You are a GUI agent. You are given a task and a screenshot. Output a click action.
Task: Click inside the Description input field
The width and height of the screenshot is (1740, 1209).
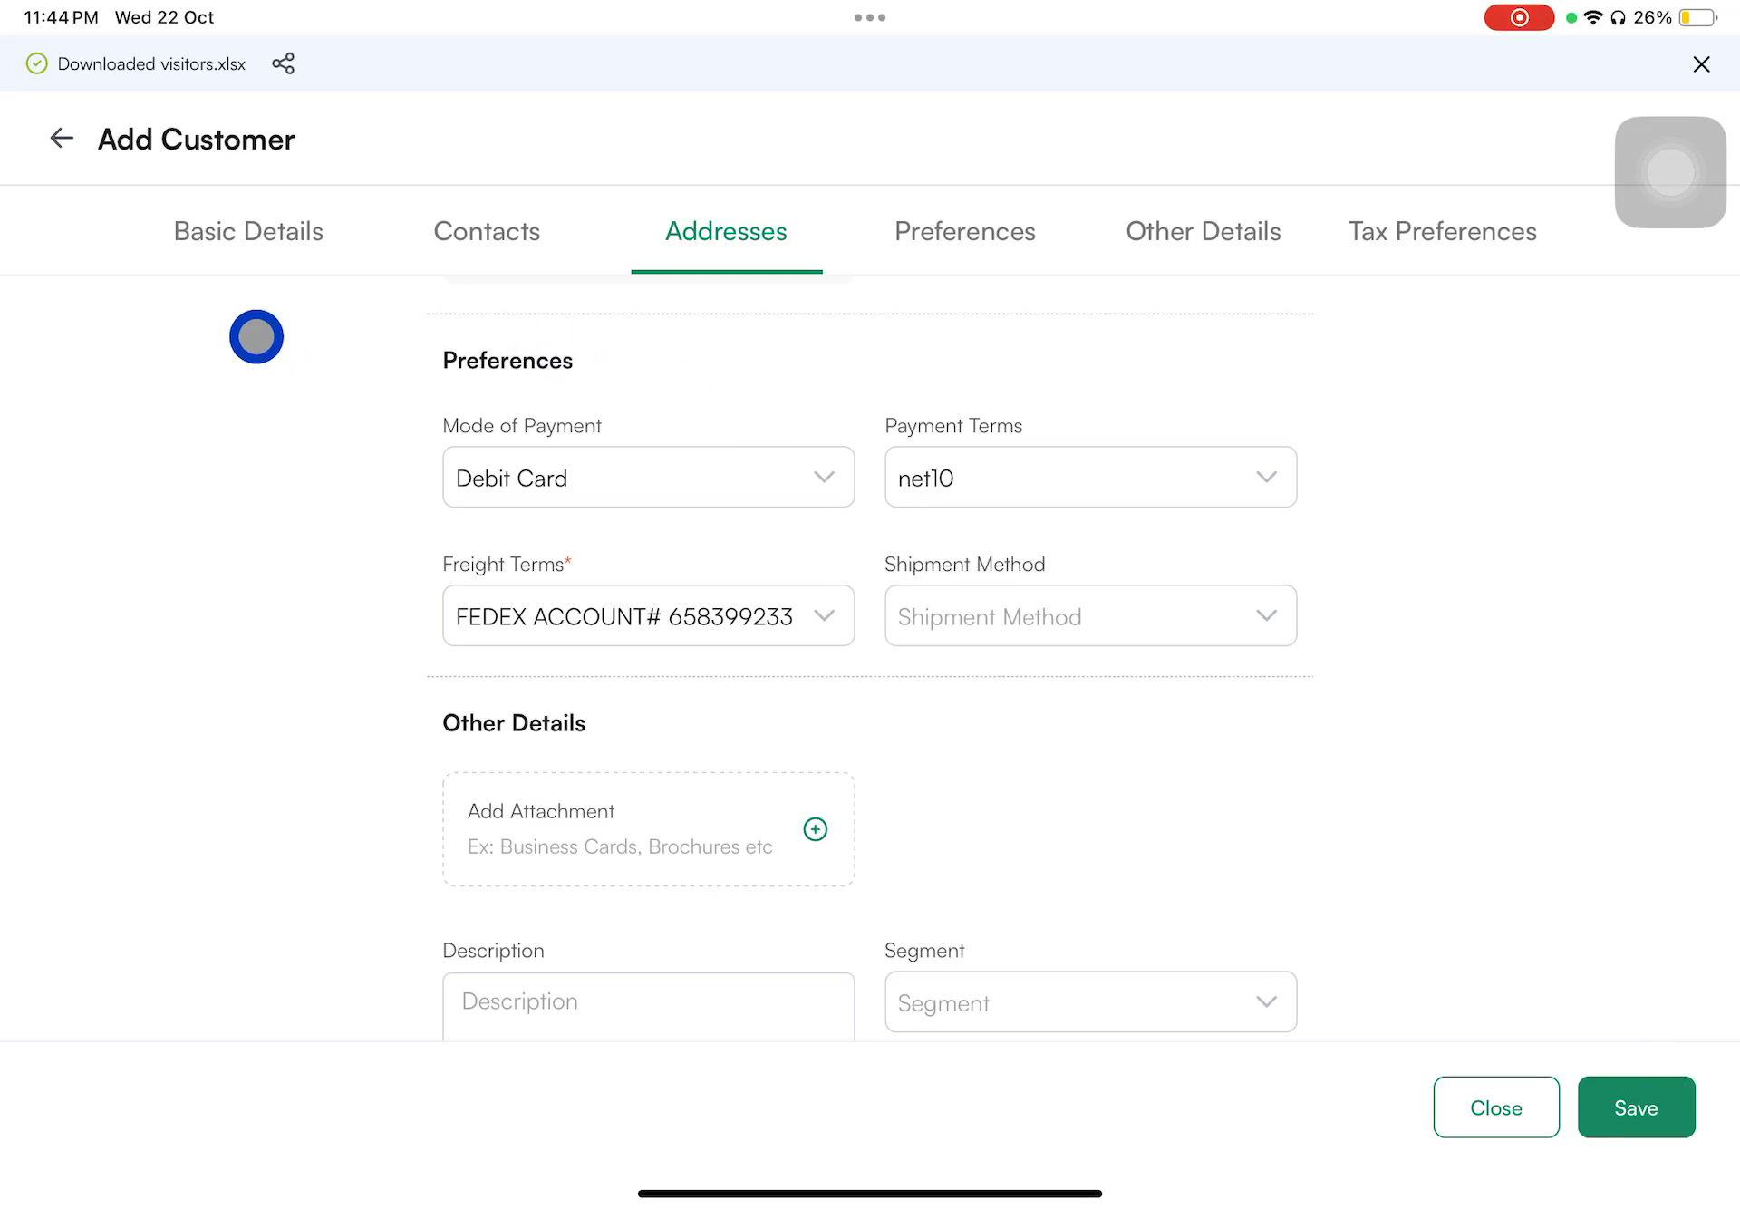tap(648, 1001)
